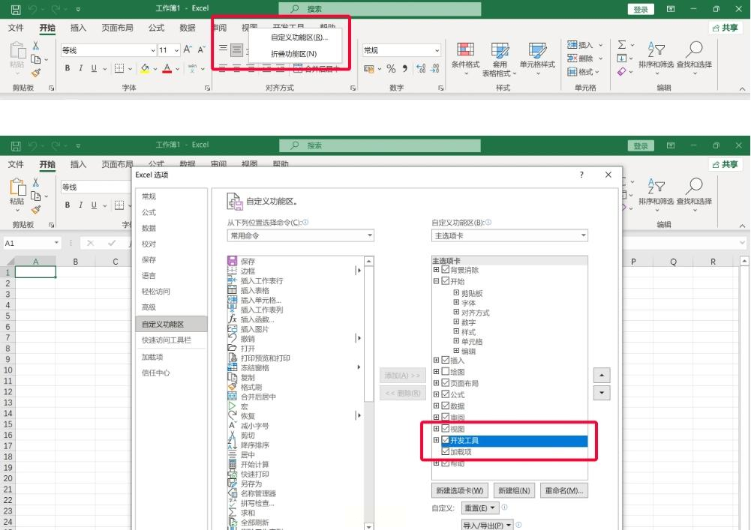Open Sort & Filter in the upper window
The image size is (751, 530).
pos(656,58)
